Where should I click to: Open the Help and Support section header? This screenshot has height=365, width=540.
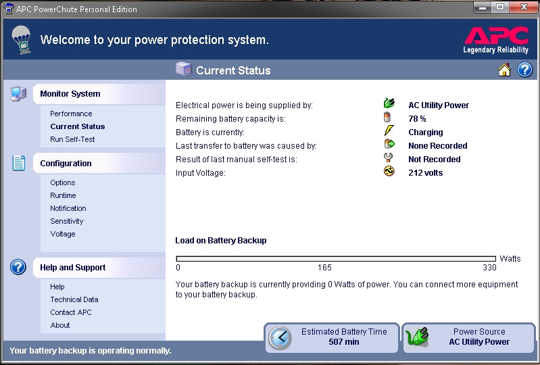point(99,268)
